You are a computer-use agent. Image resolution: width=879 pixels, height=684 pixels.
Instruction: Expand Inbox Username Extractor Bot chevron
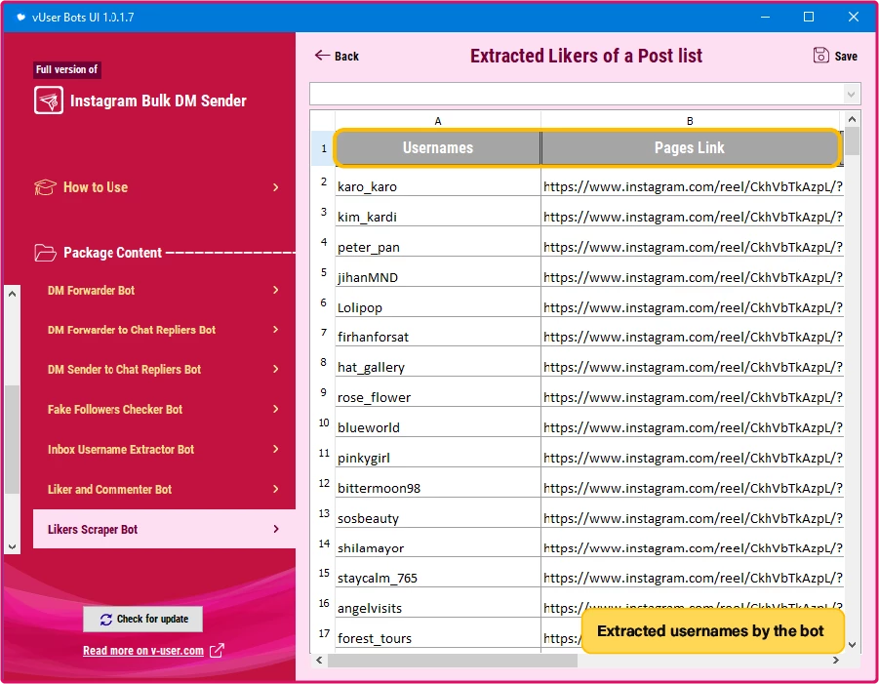275,449
